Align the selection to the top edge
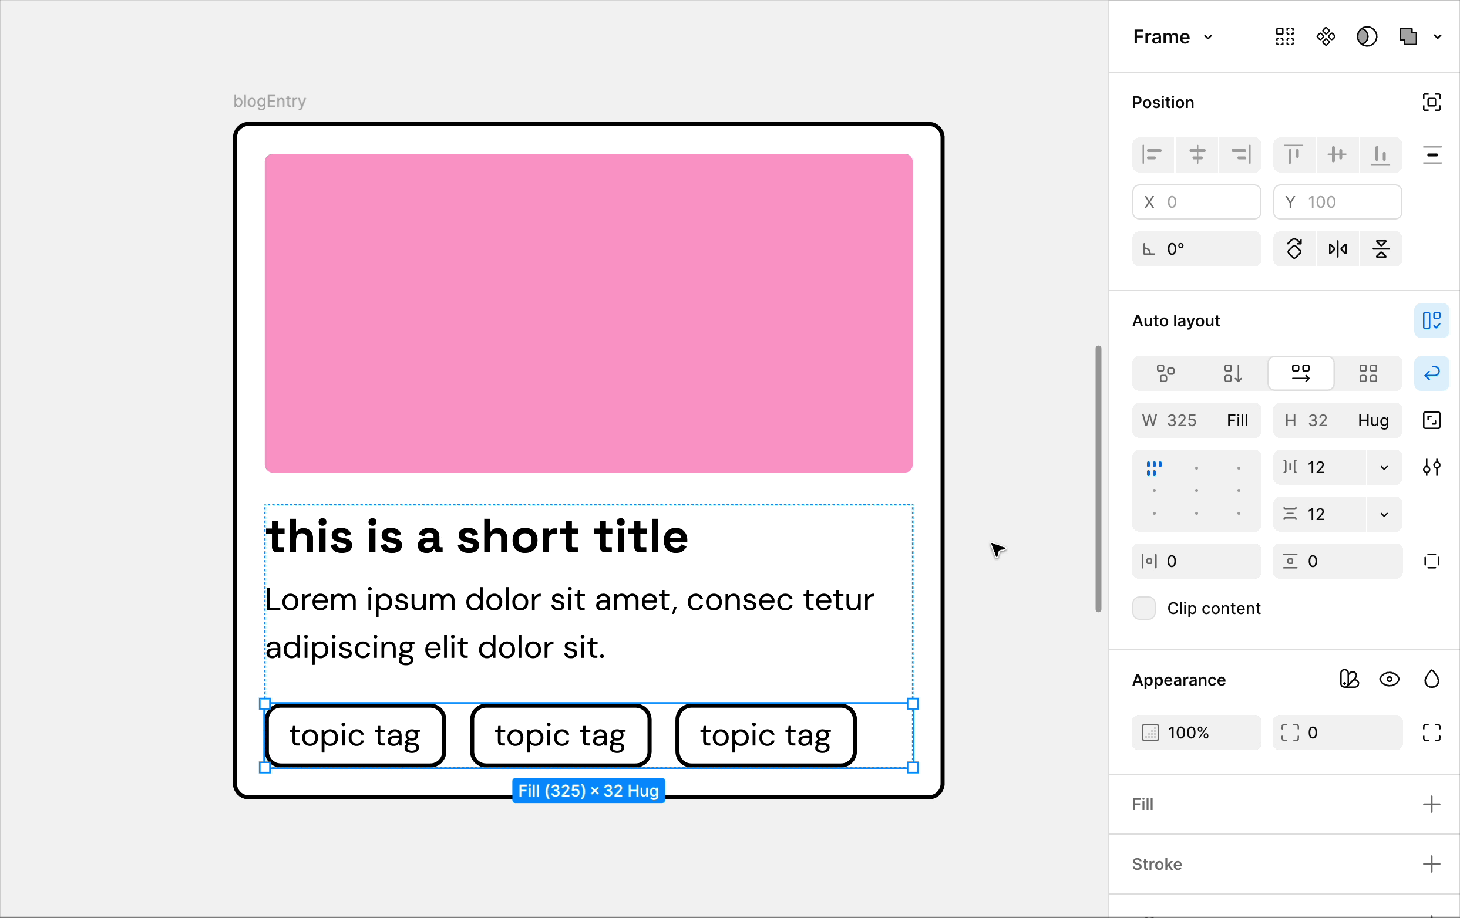 pyautogui.click(x=1293, y=155)
